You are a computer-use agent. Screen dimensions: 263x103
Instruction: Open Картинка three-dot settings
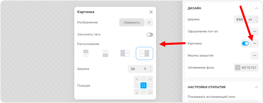(255, 43)
